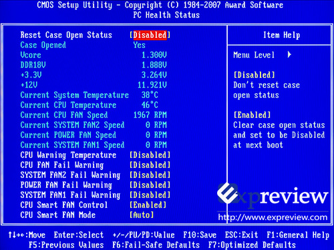Click the DDR18V label

tap(33, 65)
